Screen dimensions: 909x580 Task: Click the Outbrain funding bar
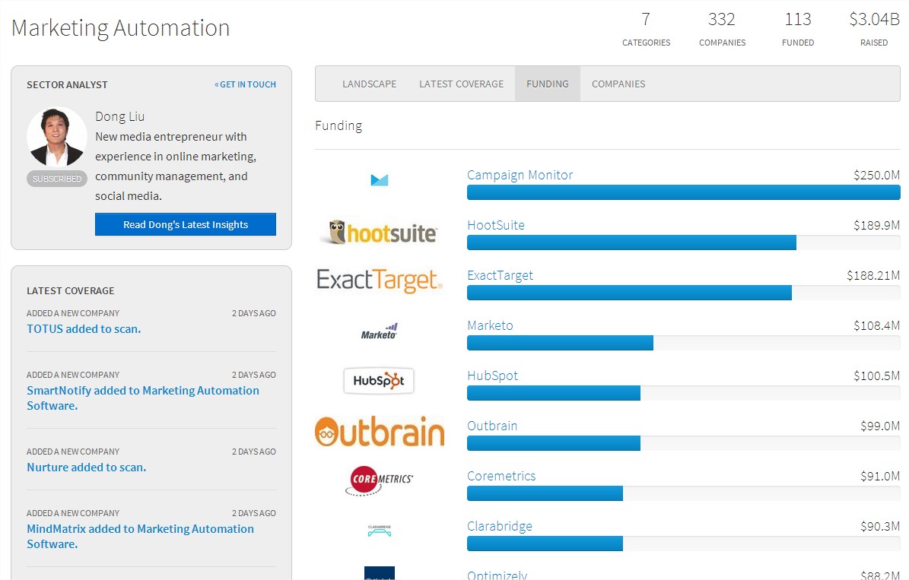click(x=684, y=443)
